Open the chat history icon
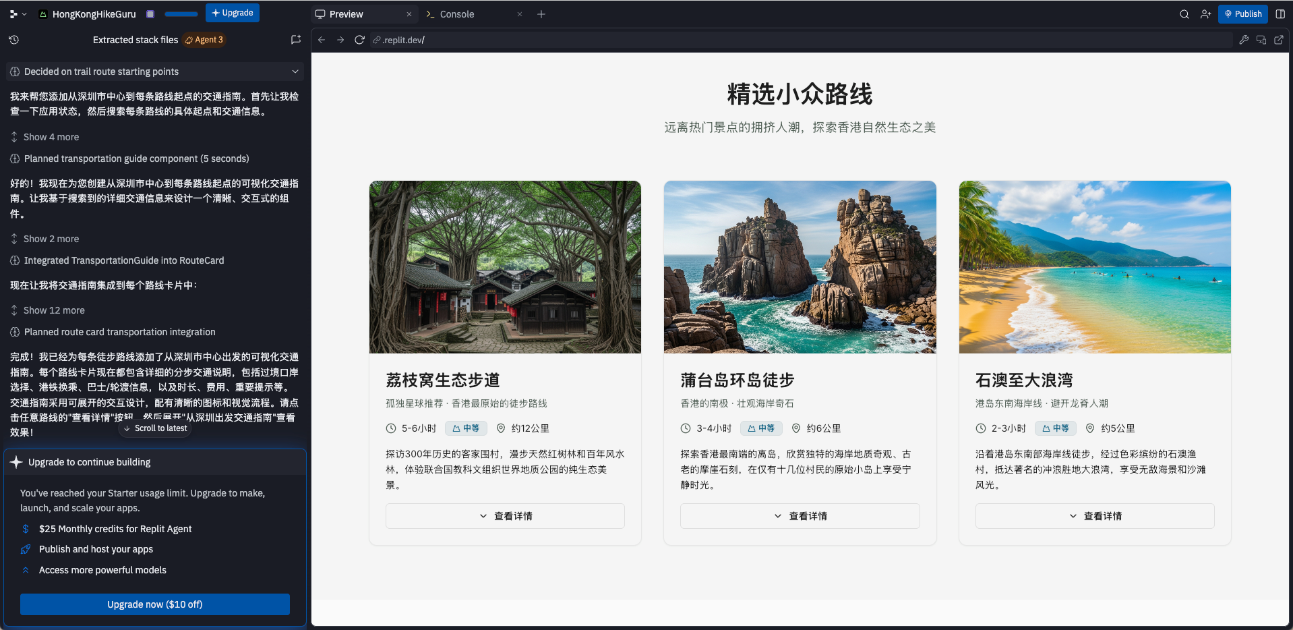The width and height of the screenshot is (1293, 630). (x=13, y=40)
